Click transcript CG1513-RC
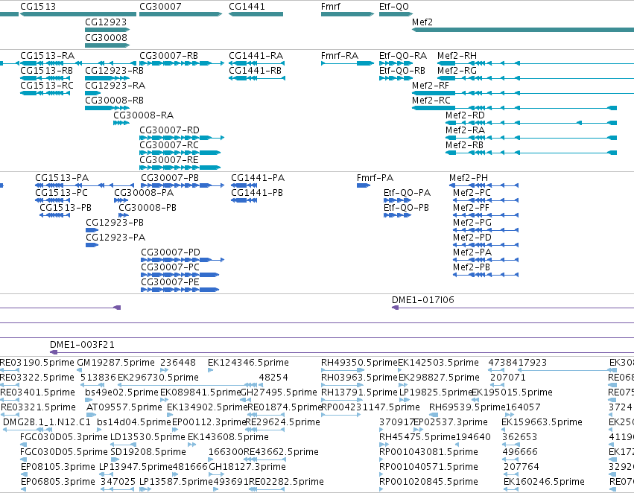Image resolution: width=634 pixels, height=493 pixels. [47, 85]
